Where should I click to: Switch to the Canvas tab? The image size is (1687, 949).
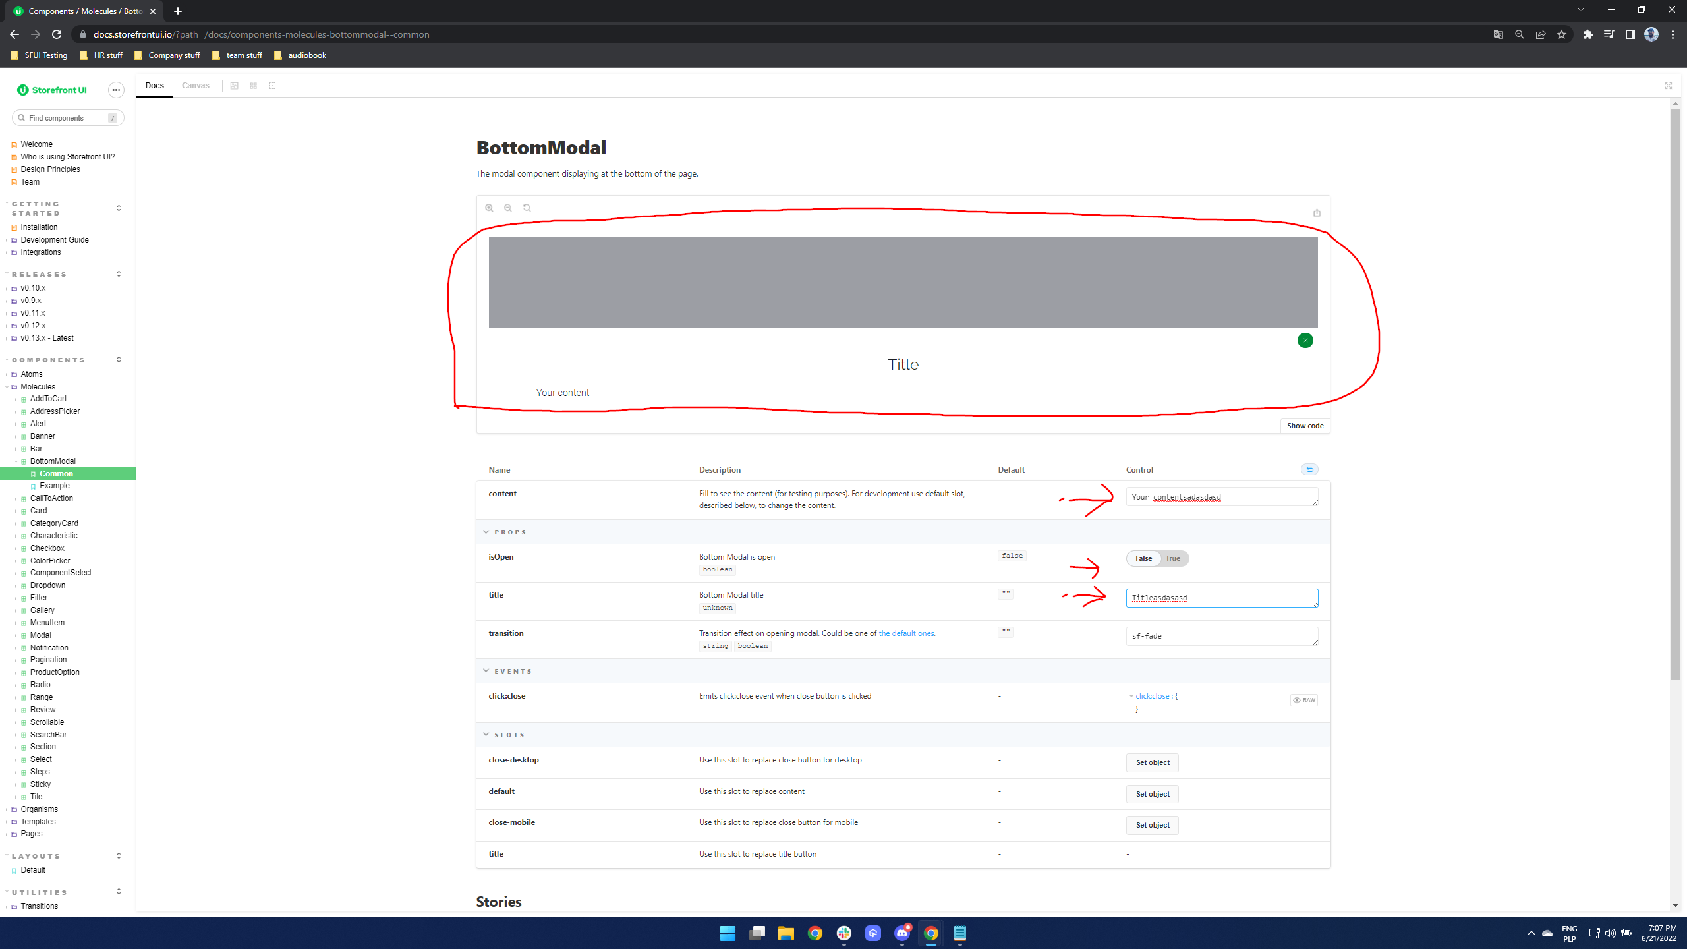click(195, 86)
